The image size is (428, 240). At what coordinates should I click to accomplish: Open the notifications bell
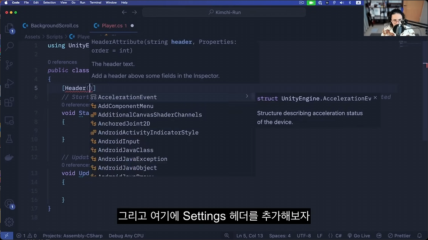click(420, 236)
